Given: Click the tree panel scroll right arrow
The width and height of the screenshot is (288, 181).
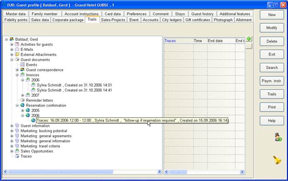Looking at the screenshot, I should pyautogui.click(x=160, y=171).
